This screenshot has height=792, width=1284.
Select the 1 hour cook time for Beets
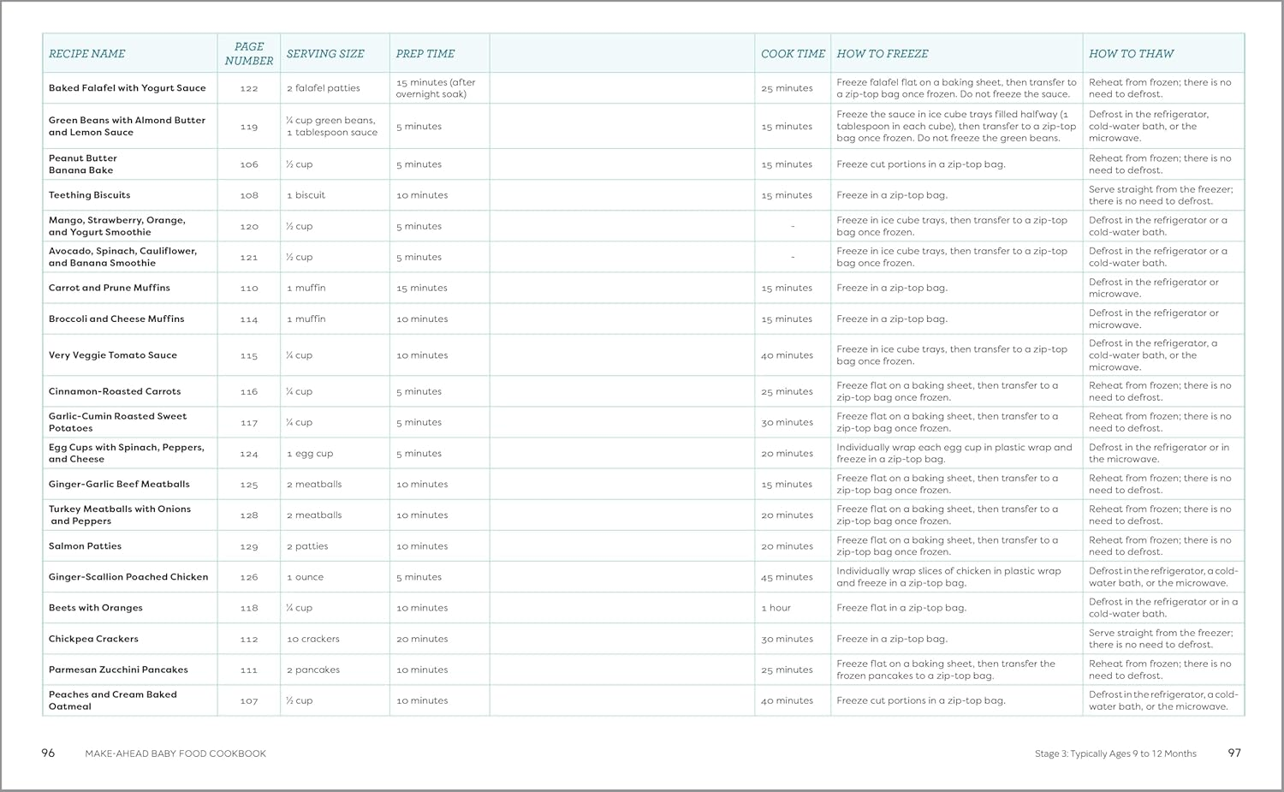776,607
